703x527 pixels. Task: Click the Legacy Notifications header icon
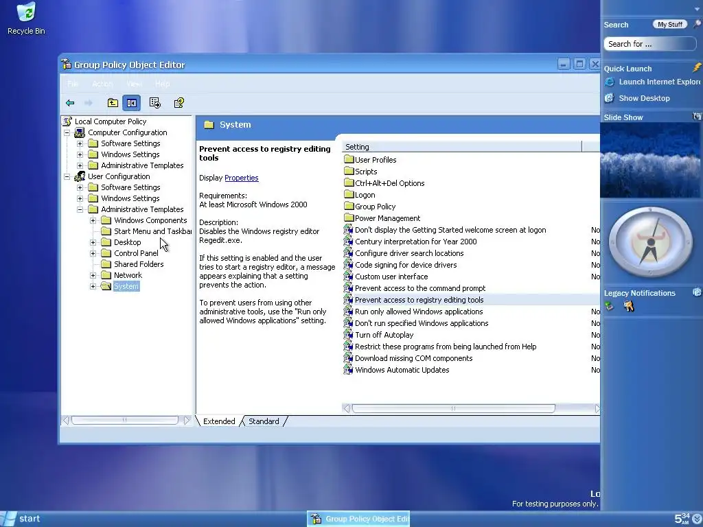(698, 292)
